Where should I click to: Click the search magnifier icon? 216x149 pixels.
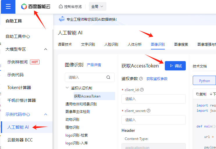point(108,77)
